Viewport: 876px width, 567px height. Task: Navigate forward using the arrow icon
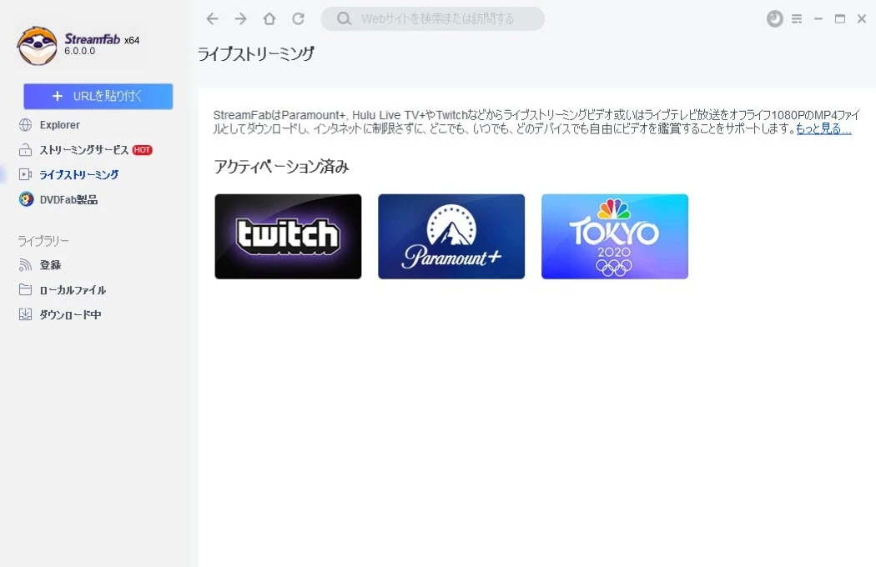pos(239,18)
